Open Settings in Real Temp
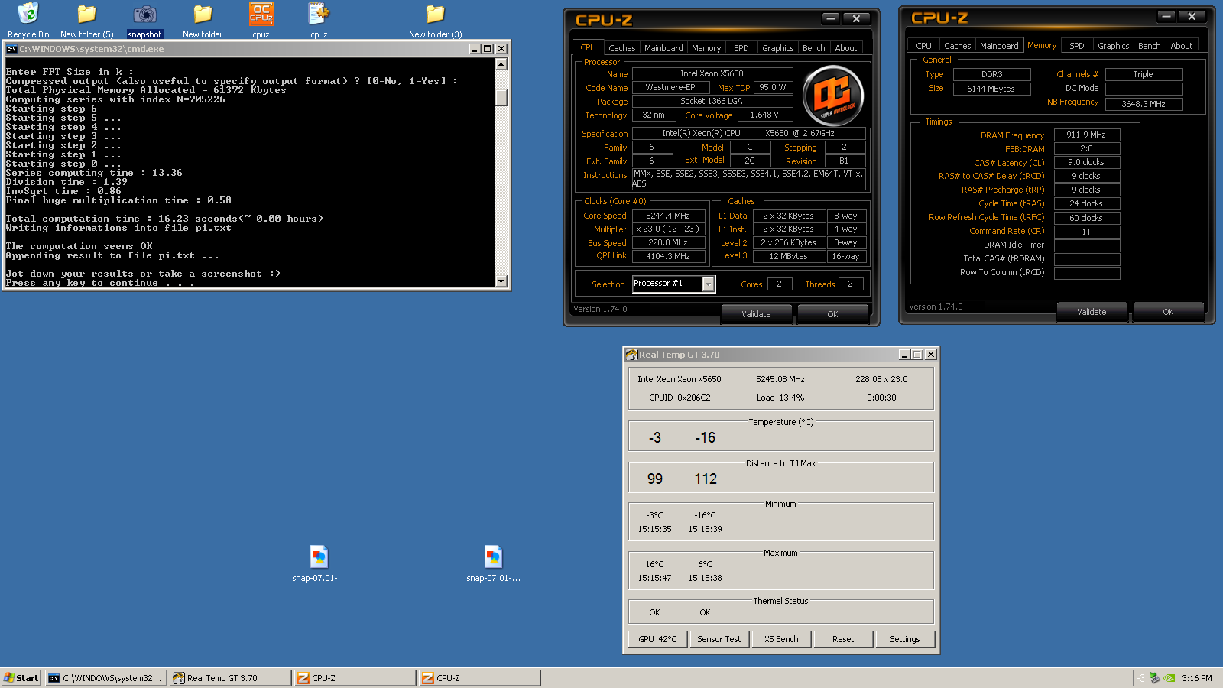 [x=905, y=639]
